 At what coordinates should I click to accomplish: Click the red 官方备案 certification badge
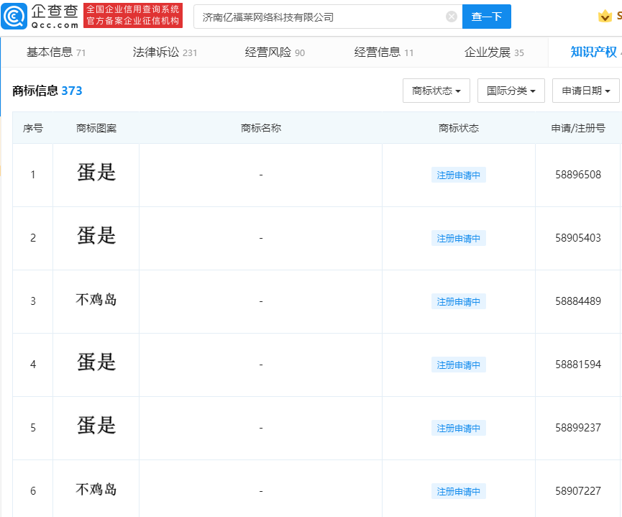click(x=133, y=15)
